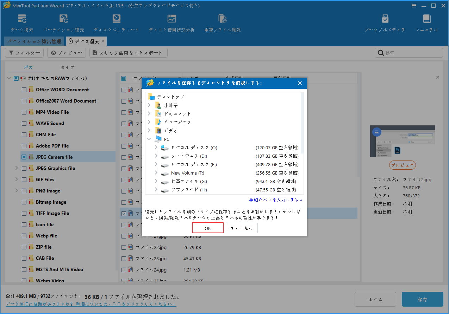Viewport: 449px width, 314px height.
Task: Click the hamburger menu icon top right
Action: 414,6
